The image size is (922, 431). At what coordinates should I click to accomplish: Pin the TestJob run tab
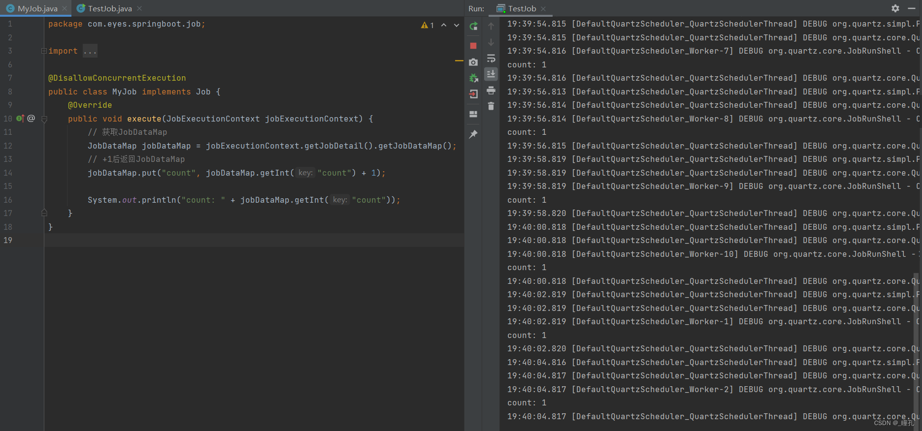click(473, 134)
